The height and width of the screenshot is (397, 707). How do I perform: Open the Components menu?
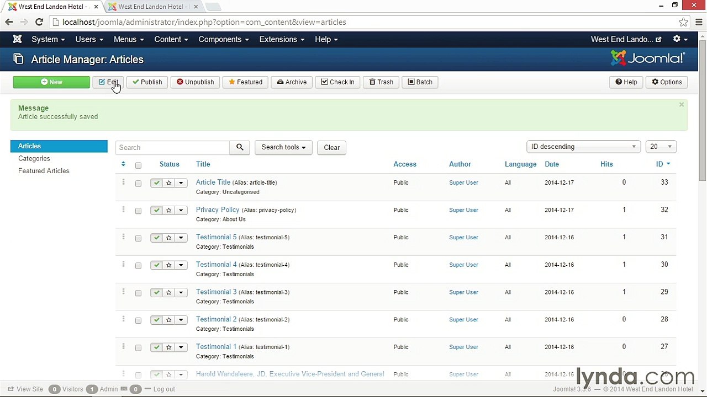(224, 39)
